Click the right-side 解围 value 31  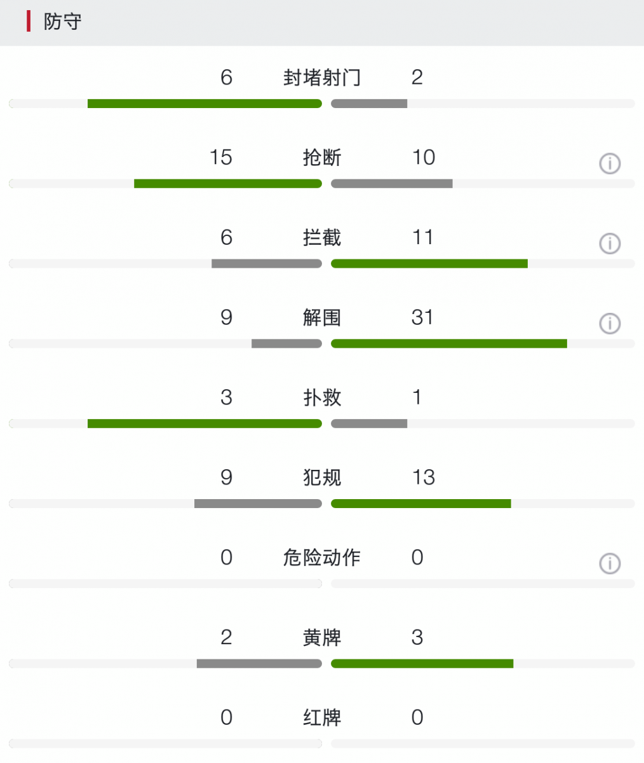click(423, 317)
